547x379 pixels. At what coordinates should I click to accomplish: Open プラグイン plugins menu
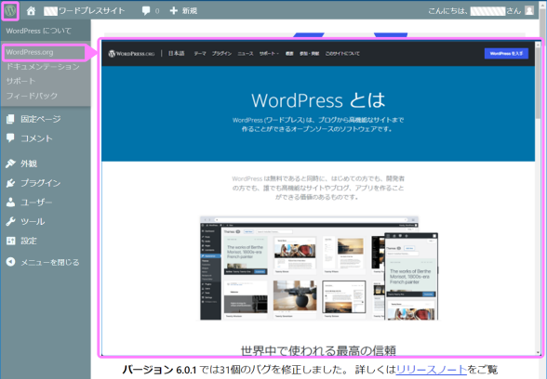click(41, 183)
